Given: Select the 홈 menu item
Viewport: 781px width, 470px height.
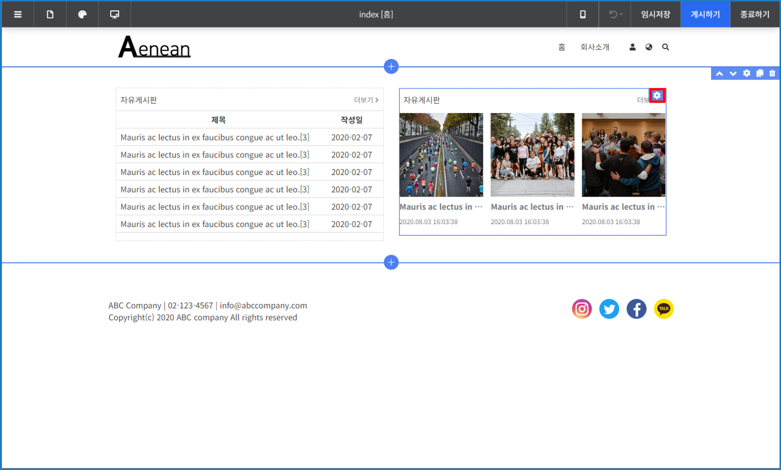Looking at the screenshot, I should 562,47.
